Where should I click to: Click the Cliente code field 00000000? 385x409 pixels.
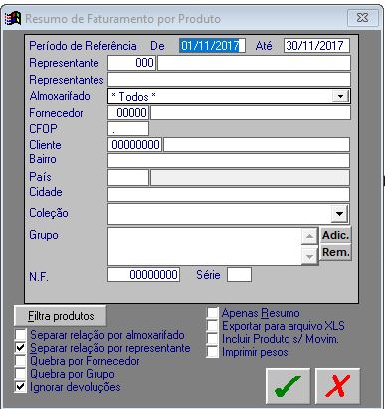click(x=135, y=145)
